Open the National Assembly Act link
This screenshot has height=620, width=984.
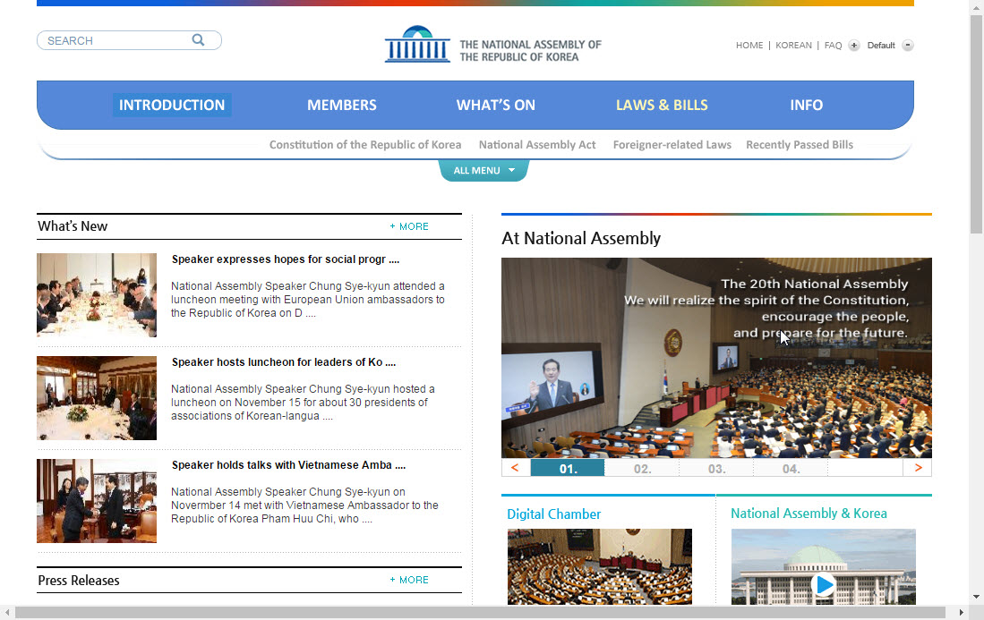[537, 145]
